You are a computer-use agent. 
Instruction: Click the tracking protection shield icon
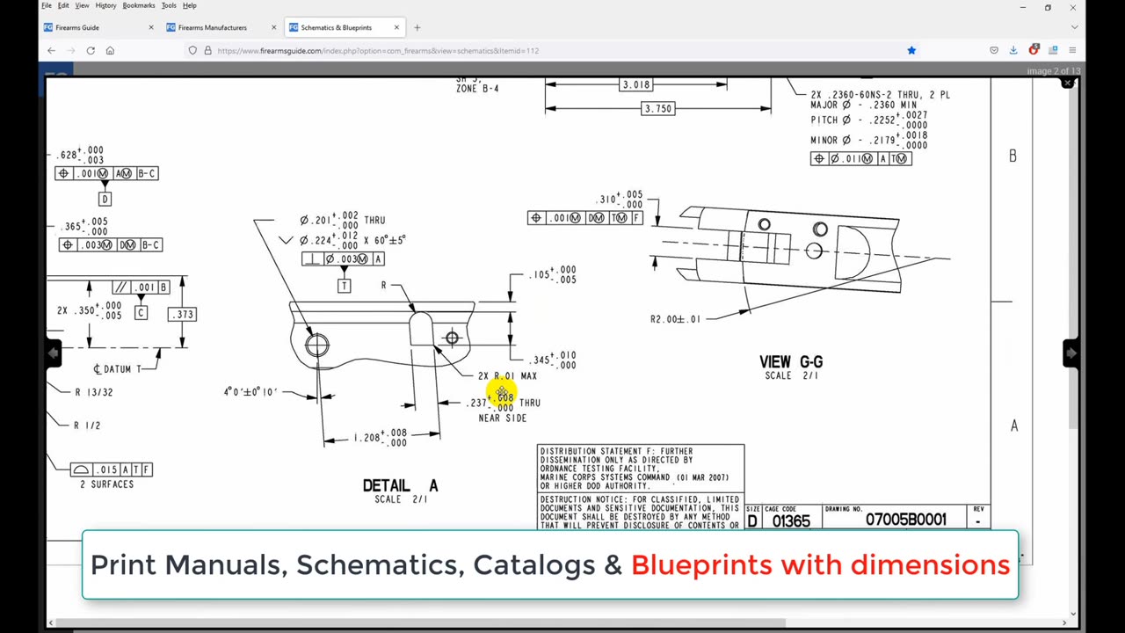pos(192,50)
